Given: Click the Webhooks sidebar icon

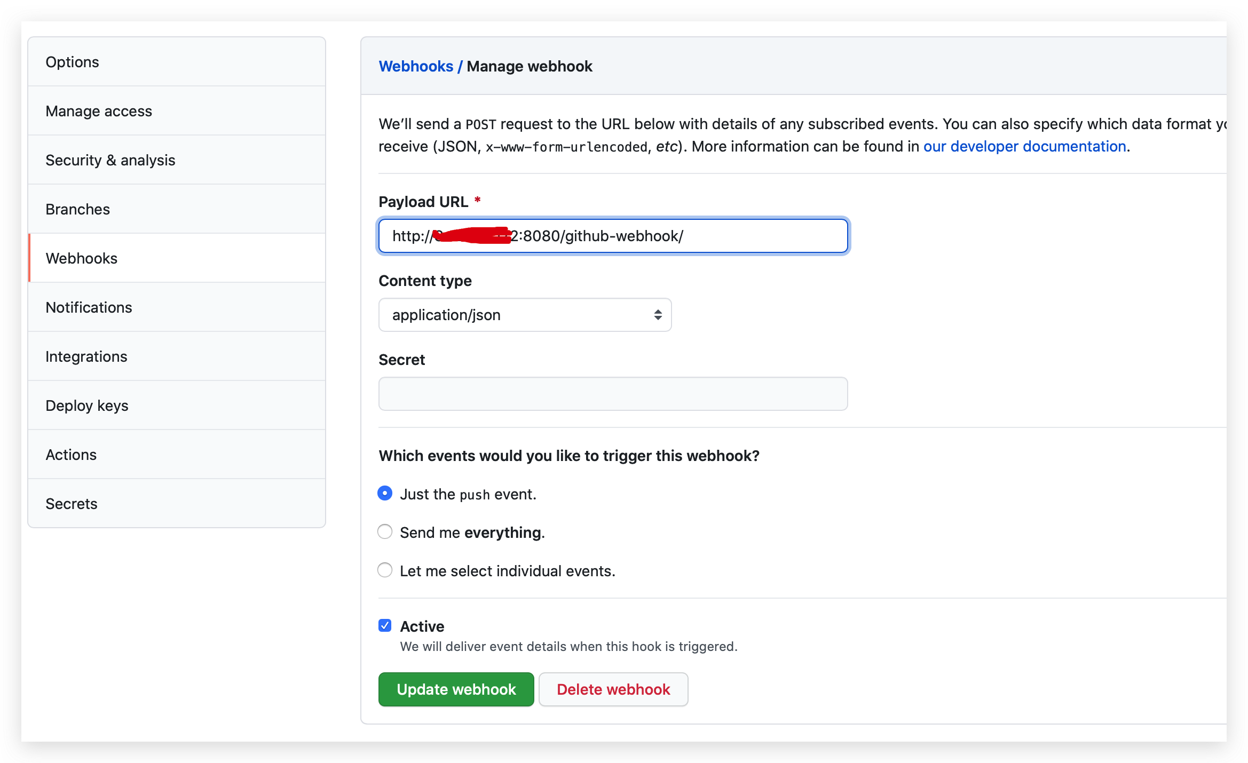Looking at the screenshot, I should pyautogui.click(x=82, y=258).
